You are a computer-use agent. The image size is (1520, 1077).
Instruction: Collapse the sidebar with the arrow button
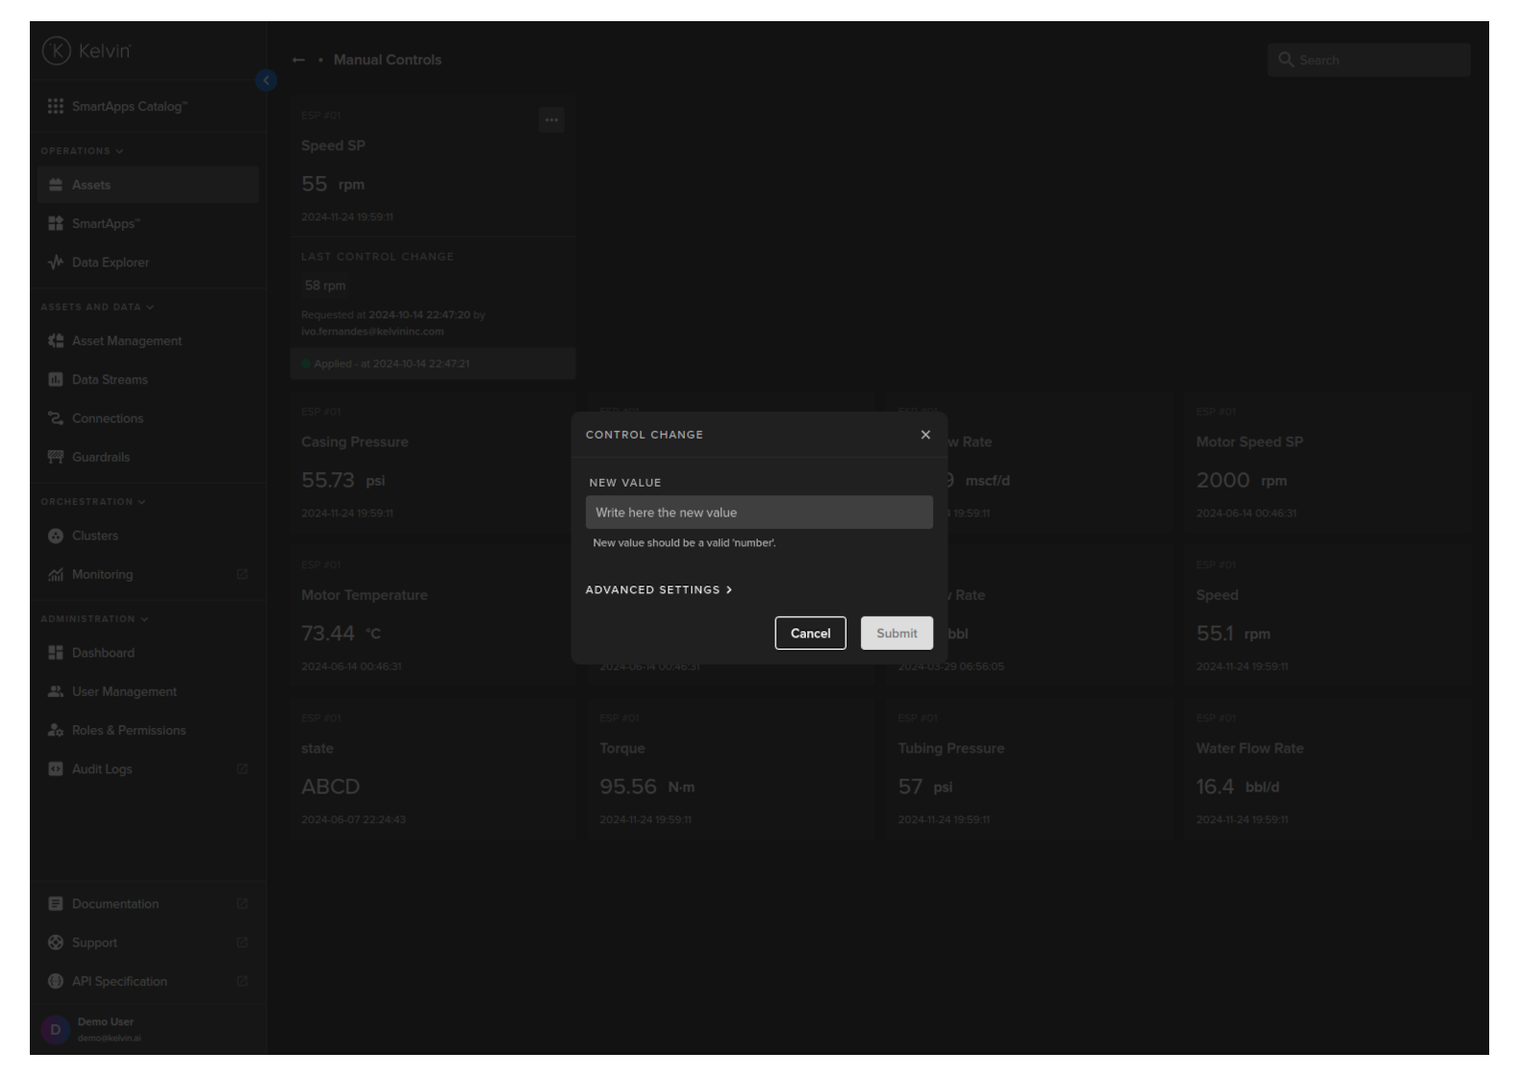pos(266,81)
